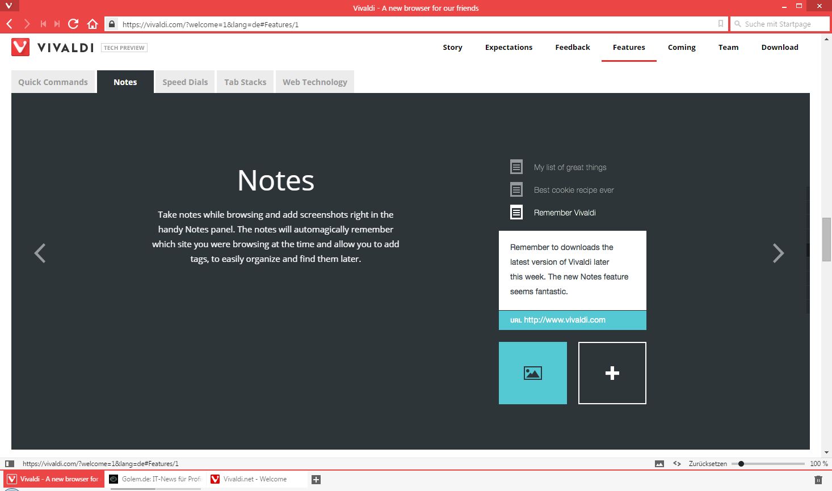Click the plus tile to add attachment
The image size is (832, 491).
click(612, 373)
